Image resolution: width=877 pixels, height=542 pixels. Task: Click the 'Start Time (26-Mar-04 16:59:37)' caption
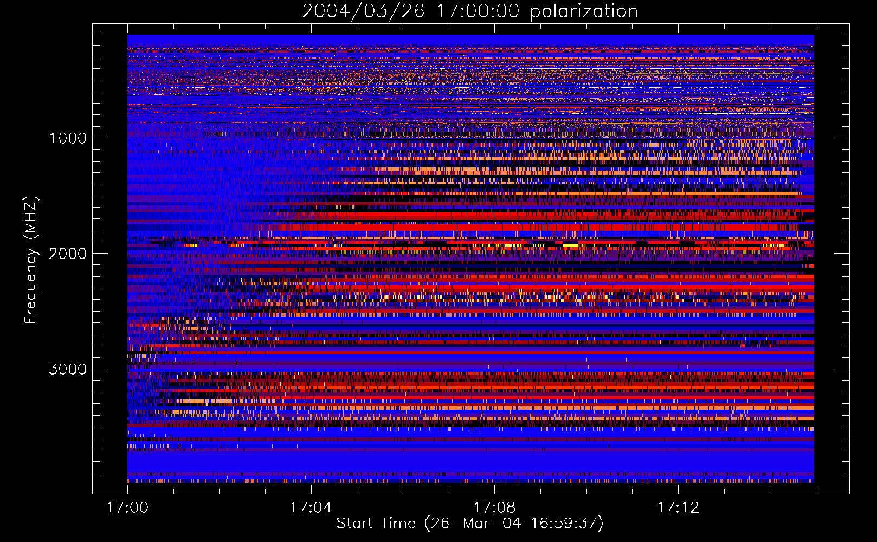[470, 524]
